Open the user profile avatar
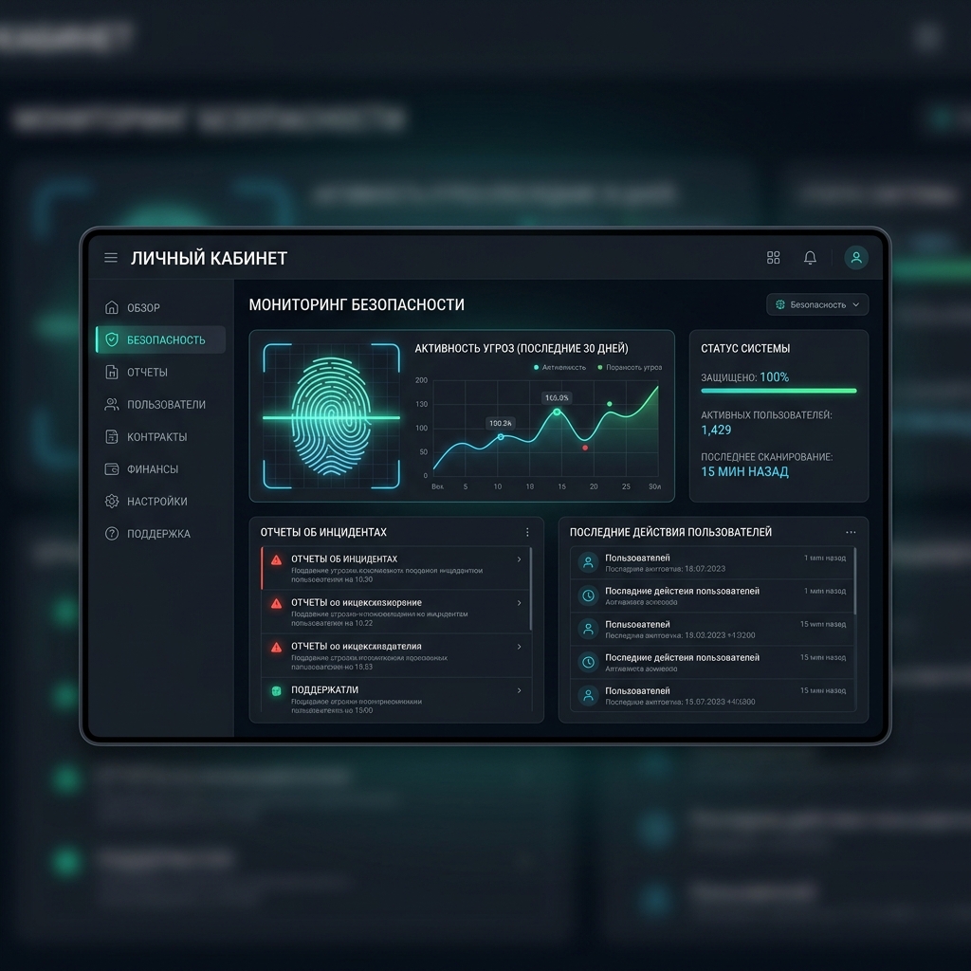Screen dimensions: 971x971 856,258
